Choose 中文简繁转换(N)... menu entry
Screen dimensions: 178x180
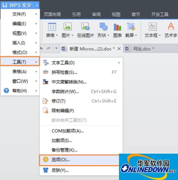81,82
